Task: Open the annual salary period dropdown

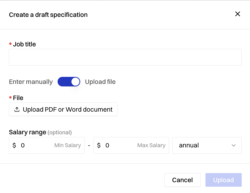Action: pos(207,145)
